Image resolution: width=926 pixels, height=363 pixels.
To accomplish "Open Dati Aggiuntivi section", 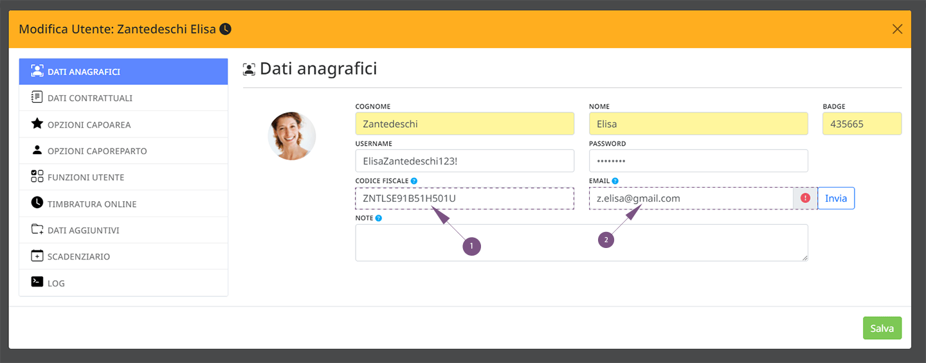I will [x=123, y=229].
